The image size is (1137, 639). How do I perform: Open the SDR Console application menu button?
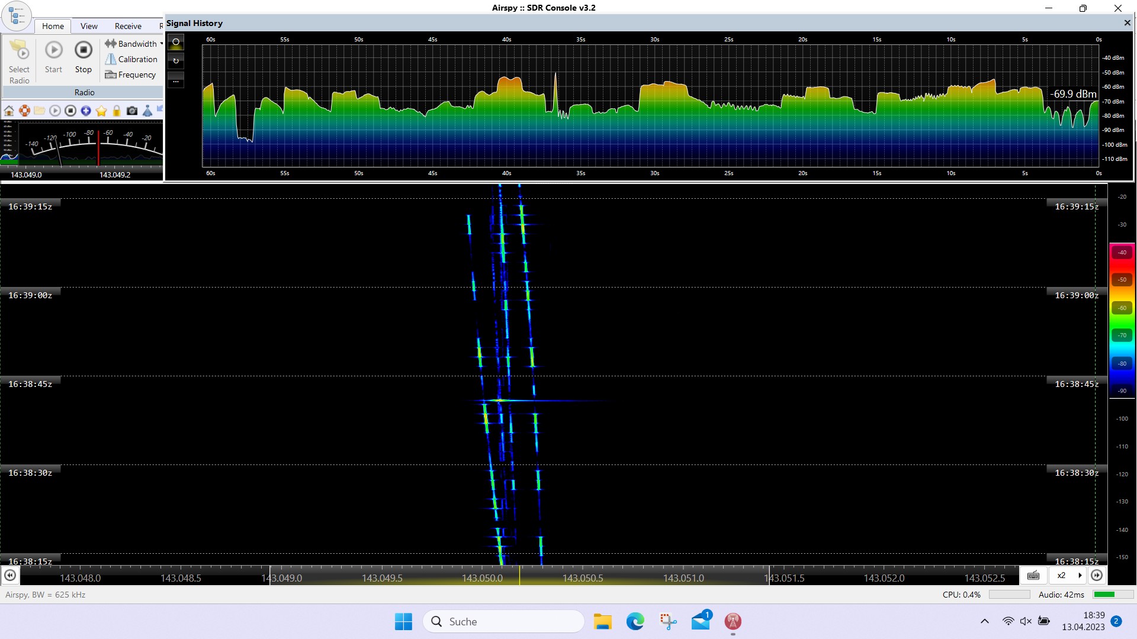coord(16,15)
